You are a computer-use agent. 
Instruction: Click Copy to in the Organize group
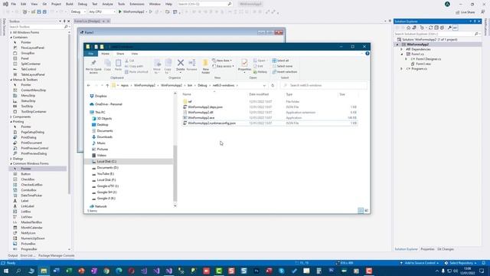click(168, 67)
